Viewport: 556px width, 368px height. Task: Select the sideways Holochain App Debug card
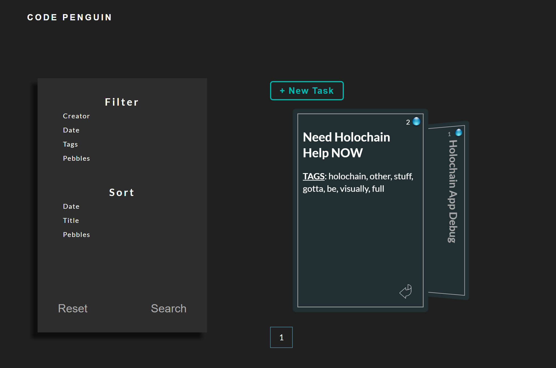coord(453,191)
